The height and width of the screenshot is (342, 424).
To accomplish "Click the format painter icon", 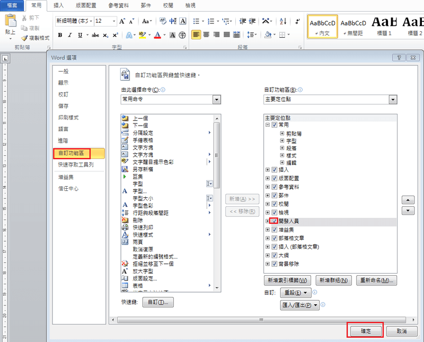I will point(24,38).
